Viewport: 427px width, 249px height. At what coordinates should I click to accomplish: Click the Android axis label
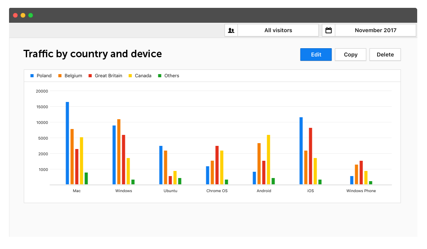click(x=264, y=191)
